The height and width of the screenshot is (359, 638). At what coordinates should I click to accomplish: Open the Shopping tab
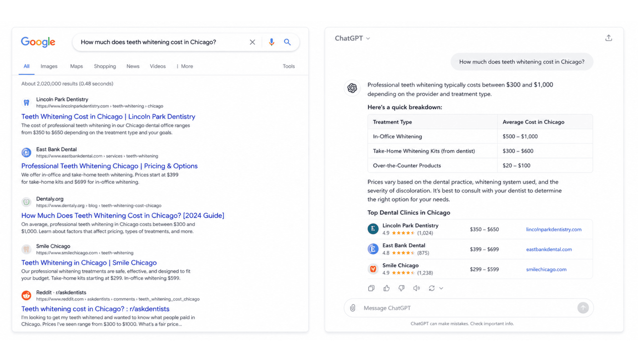105,66
